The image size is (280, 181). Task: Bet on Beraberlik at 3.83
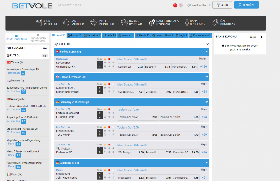click(x=159, y=92)
